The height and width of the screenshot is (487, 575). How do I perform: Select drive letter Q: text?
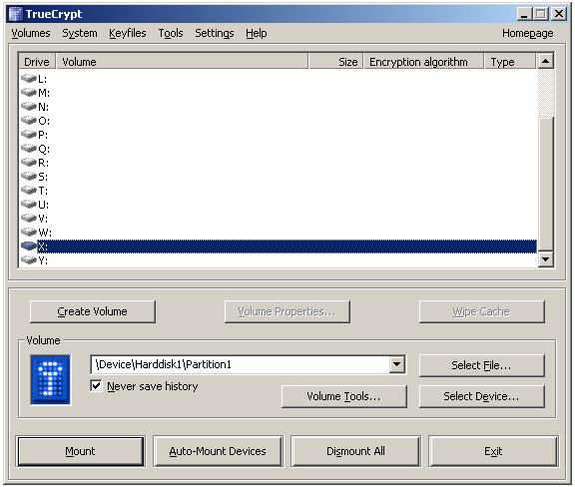44,149
